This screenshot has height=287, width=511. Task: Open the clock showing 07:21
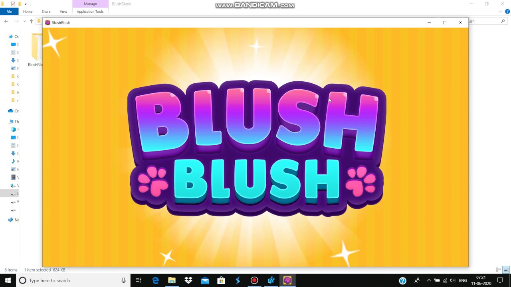coord(481,281)
